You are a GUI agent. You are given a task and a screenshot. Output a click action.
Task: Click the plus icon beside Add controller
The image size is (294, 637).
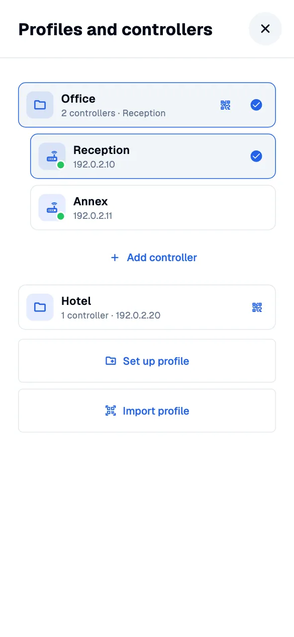115,258
